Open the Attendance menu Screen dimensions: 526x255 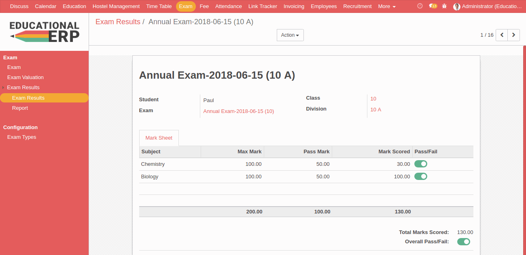(228, 6)
